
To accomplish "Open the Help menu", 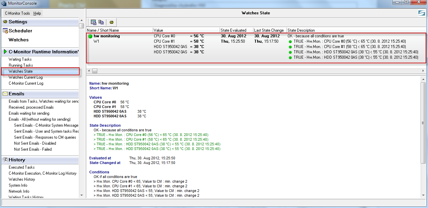I will pos(37,13).
